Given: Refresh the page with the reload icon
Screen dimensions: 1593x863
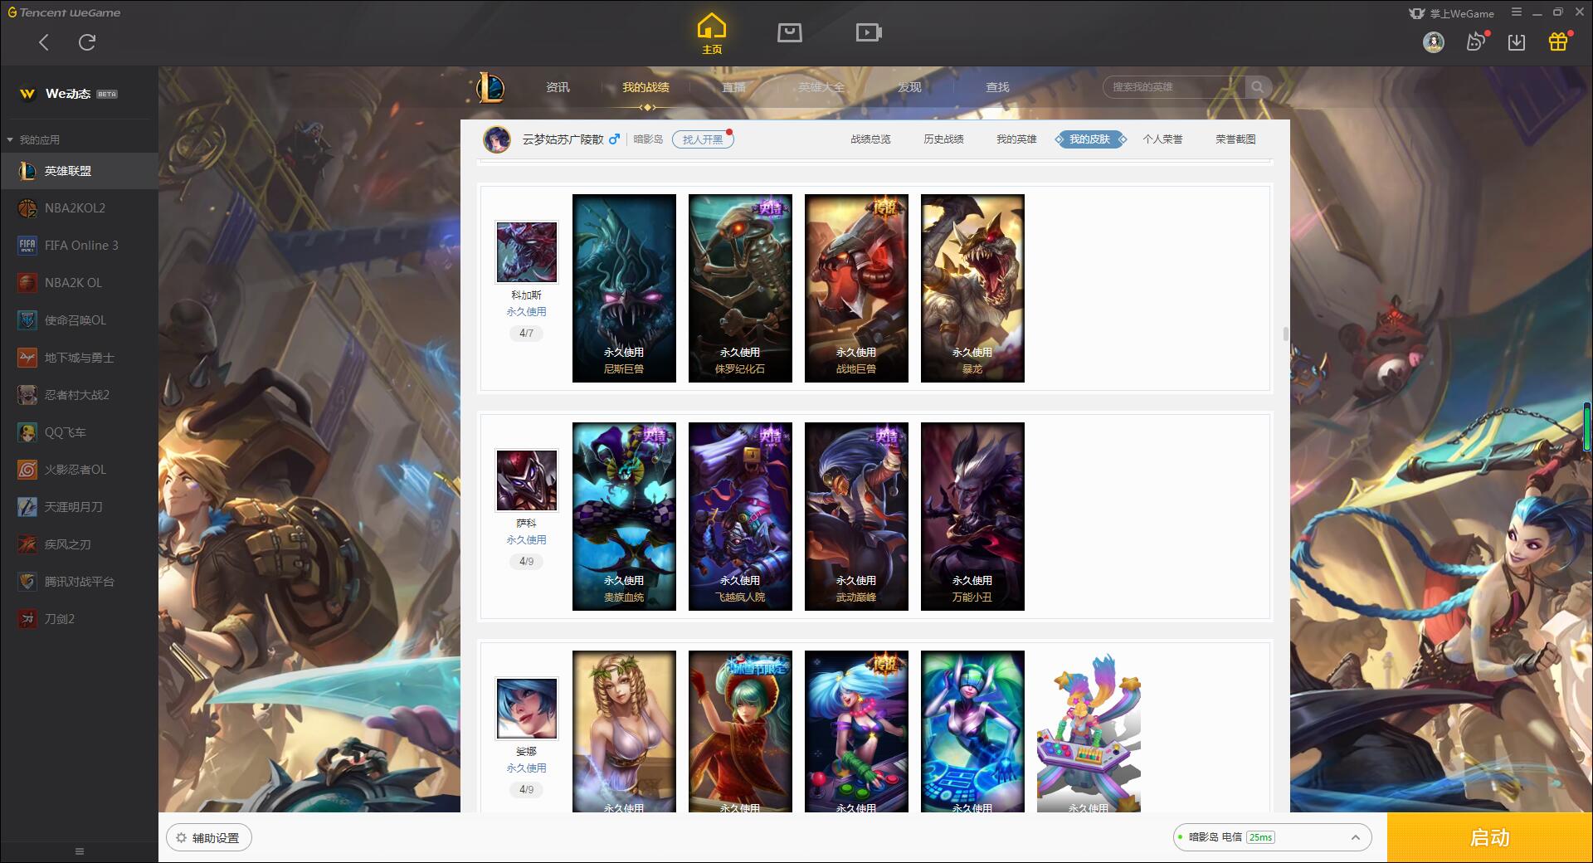Looking at the screenshot, I should (x=87, y=42).
